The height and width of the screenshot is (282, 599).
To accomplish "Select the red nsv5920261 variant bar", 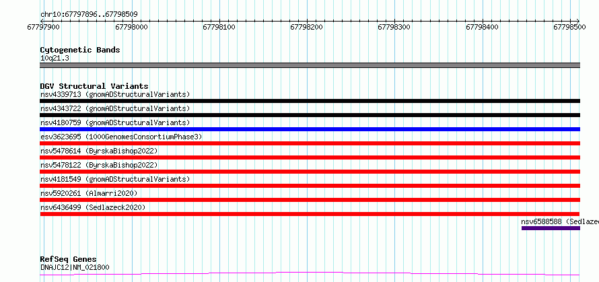I will pyautogui.click(x=310, y=200).
